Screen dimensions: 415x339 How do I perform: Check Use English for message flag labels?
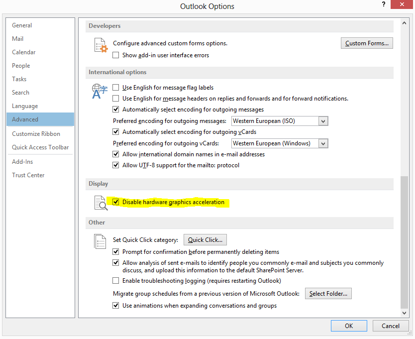[115, 88]
